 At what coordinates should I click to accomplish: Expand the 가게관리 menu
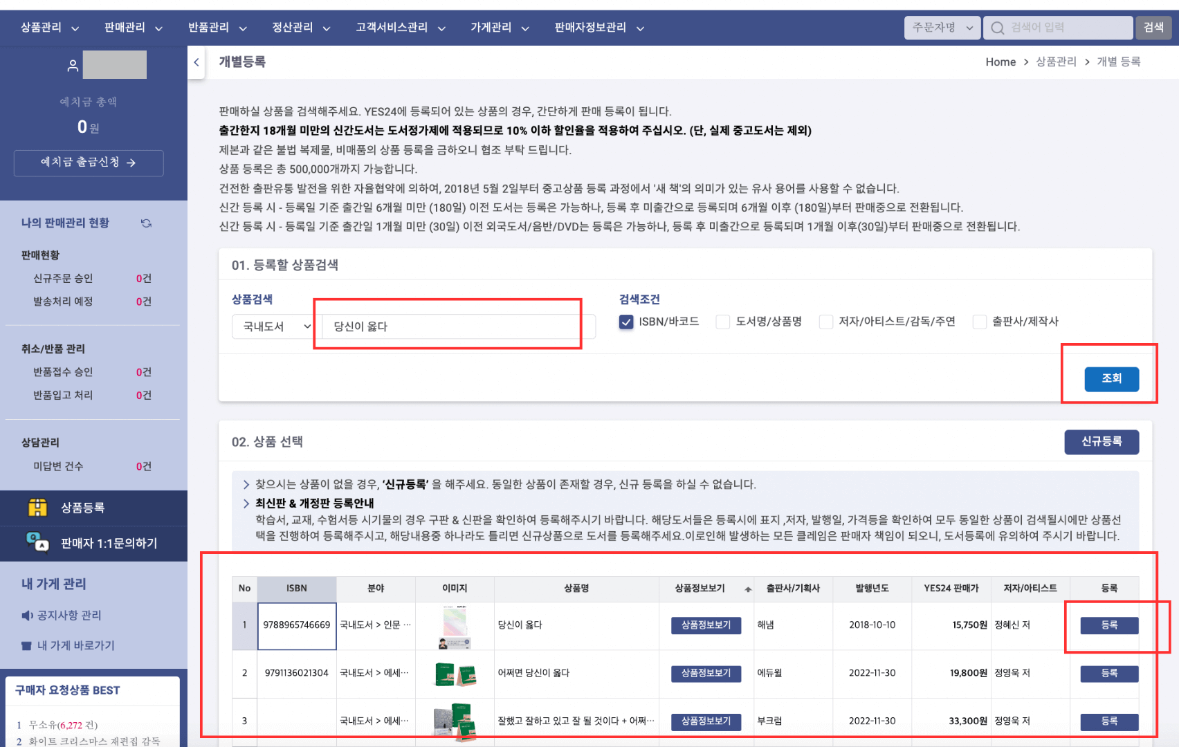500,28
